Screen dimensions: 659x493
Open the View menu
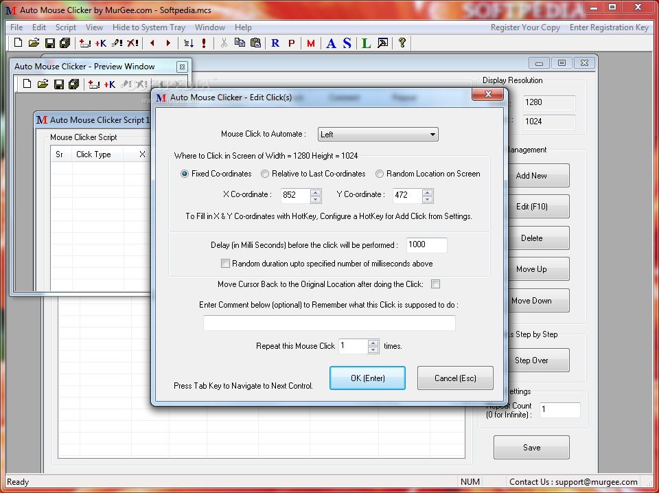[94, 27]
